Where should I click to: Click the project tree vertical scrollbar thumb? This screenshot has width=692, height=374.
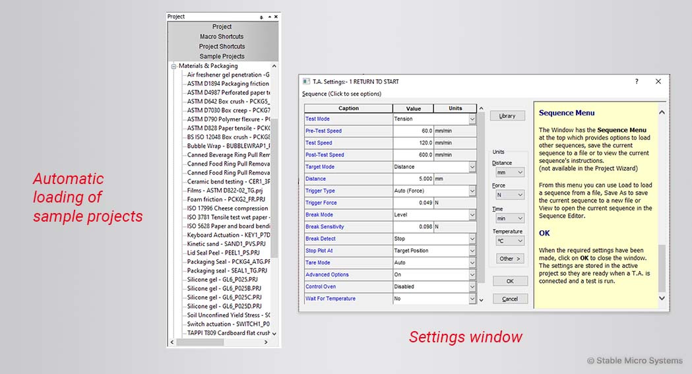click(x=274, y=187)
